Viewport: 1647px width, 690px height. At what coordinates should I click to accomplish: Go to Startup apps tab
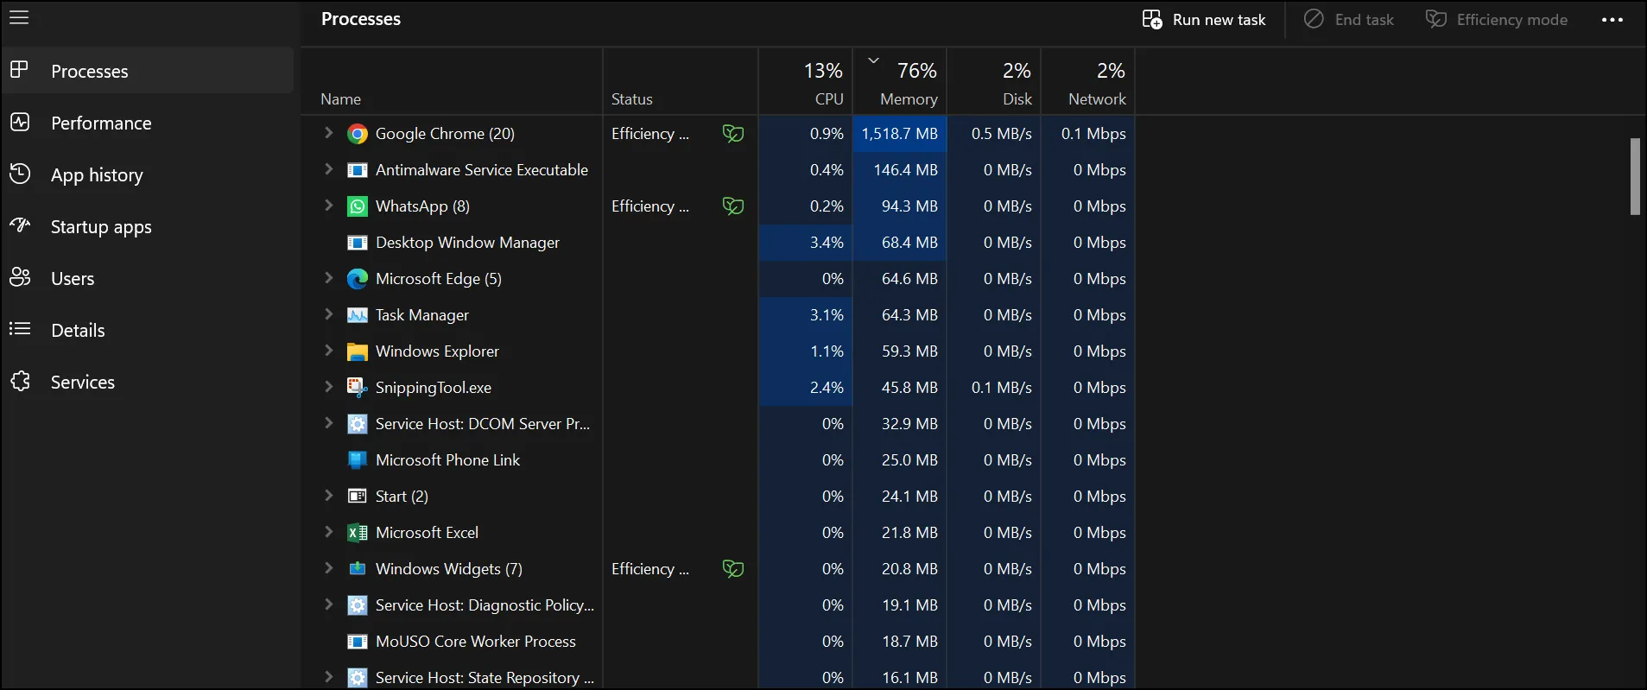[x=148, y=226]
